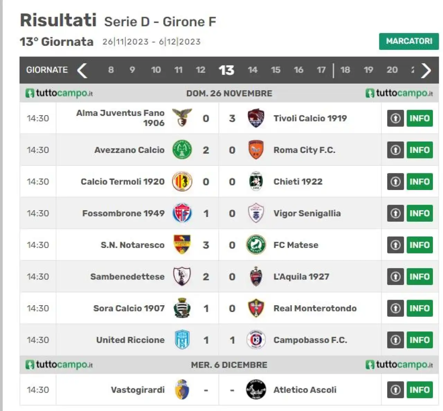Click the Atletico Ascoli black logo
The image size is (443, 411).
(x=256, y=389)
